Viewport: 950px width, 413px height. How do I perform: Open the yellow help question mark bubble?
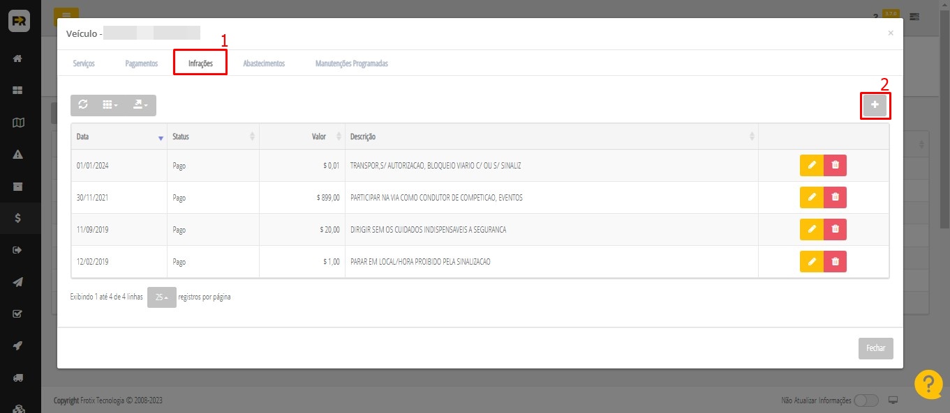[x=928, y=384]
